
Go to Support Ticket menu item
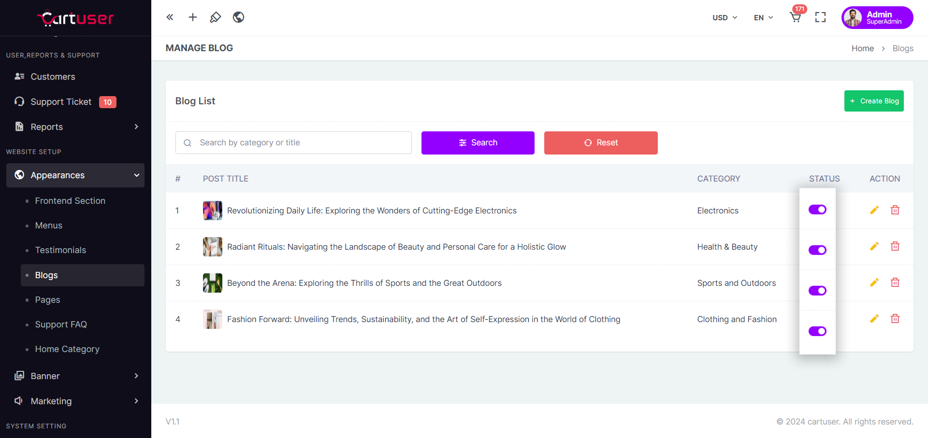(61, 102)
